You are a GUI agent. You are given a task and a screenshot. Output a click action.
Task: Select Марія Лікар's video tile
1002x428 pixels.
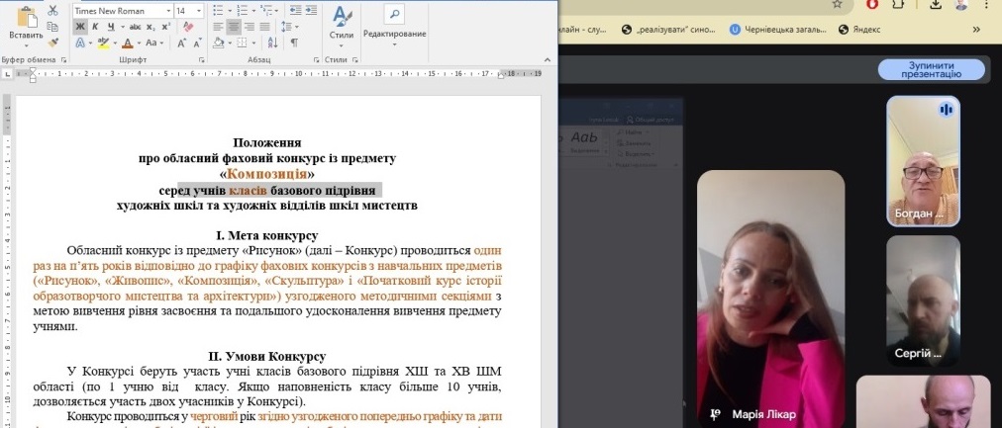770,298
